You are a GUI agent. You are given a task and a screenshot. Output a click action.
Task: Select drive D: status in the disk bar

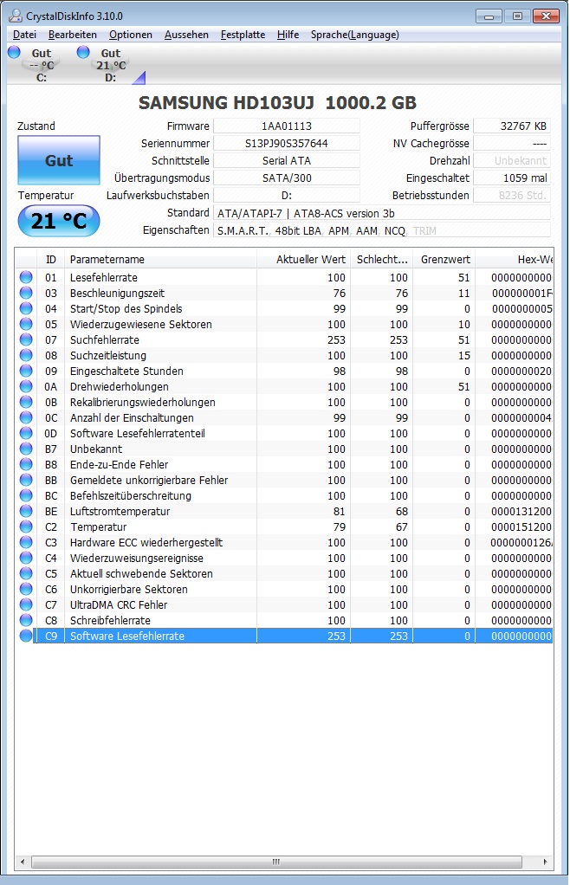click(x=105, y=65)
